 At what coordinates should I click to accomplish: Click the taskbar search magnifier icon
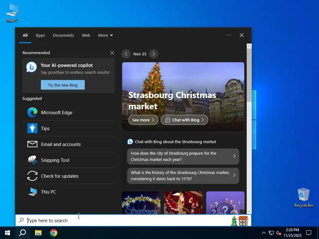(x=22, y=233)
